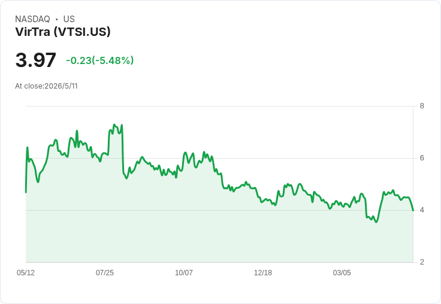Screen dimensions: 441x304
Task: Click the y-axis label 8
Action: [x=422, y=106]
